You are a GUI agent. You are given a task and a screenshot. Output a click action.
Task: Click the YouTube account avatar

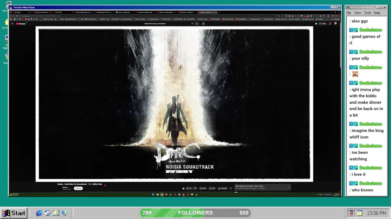[335, 23]
